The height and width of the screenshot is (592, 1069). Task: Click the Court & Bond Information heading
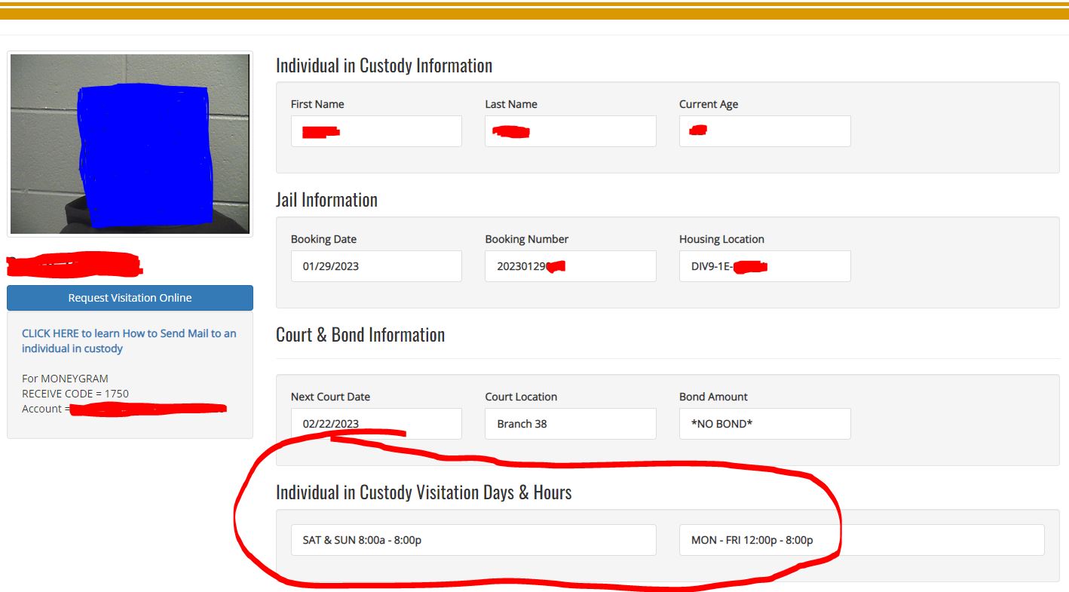pyautogui.click(x=360, y=334)
